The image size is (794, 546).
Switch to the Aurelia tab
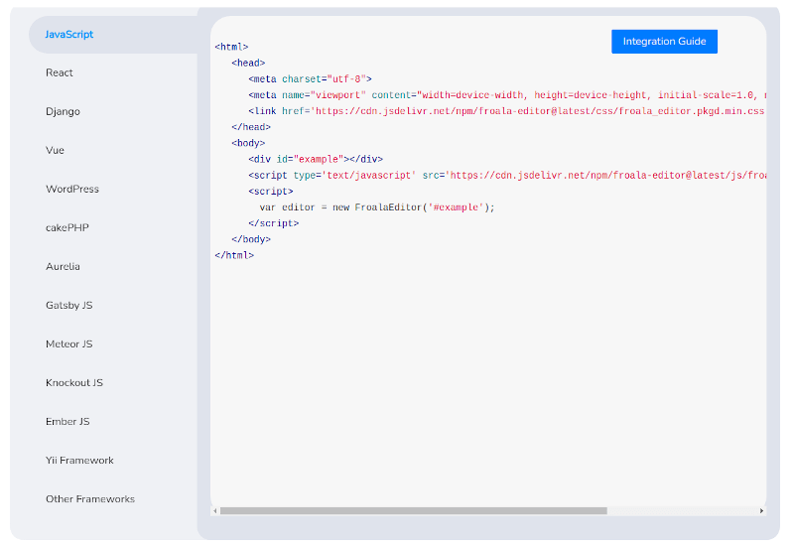point(63,266)
